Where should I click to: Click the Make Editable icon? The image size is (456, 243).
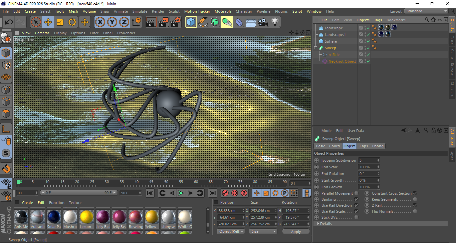pos(6,38)
